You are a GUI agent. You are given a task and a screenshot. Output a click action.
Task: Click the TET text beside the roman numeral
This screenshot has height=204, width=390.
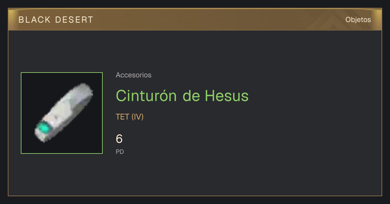point(123,117)
